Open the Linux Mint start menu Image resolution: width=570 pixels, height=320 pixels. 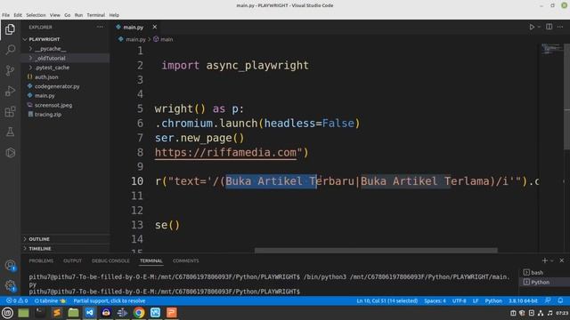[7, 313]
